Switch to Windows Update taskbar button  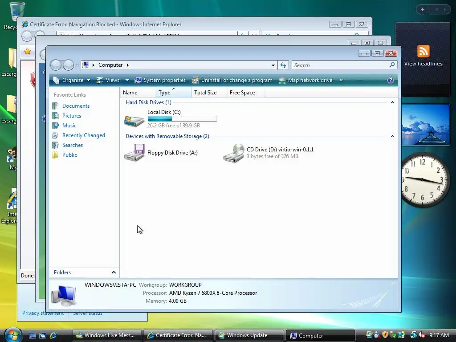[x=249, y=335]
